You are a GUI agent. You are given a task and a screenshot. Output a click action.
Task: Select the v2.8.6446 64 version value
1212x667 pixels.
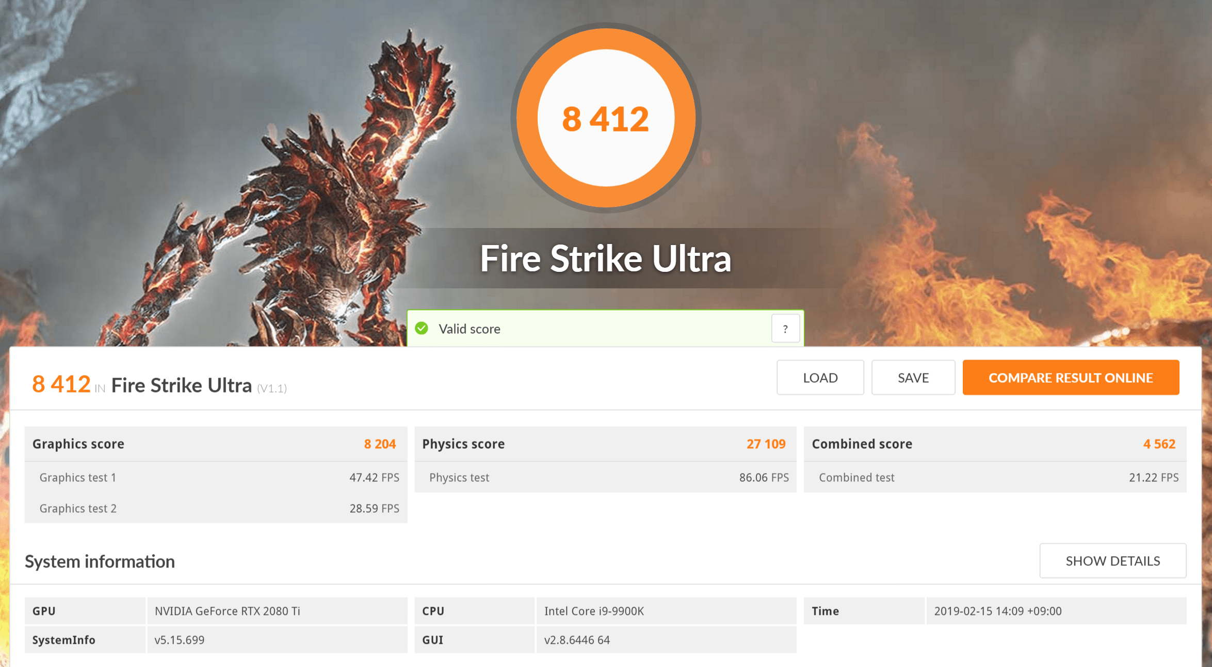577,640
